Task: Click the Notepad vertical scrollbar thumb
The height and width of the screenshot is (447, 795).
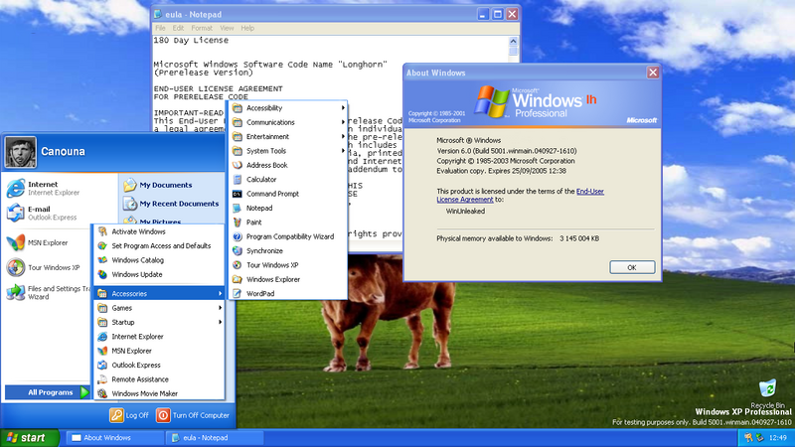Action: (x=513, y=52)
